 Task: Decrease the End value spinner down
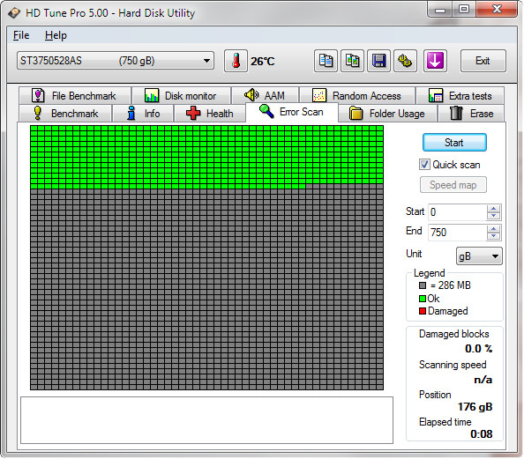(494, 236)
